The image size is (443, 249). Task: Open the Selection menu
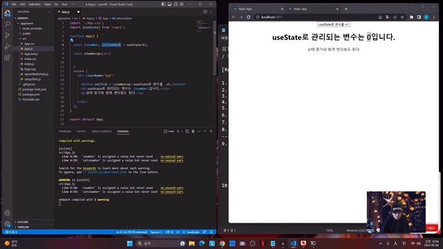pyautogui.click(x=35, y=4)
